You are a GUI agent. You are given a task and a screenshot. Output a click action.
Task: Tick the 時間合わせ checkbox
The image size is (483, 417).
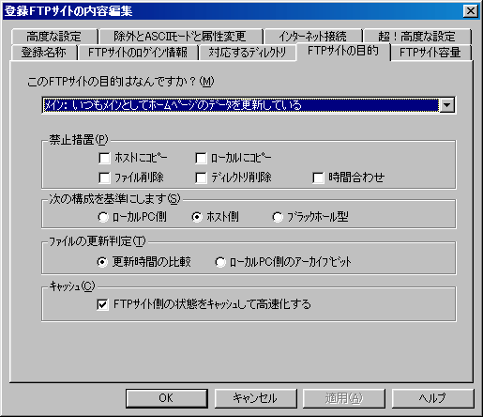(318, 178)
